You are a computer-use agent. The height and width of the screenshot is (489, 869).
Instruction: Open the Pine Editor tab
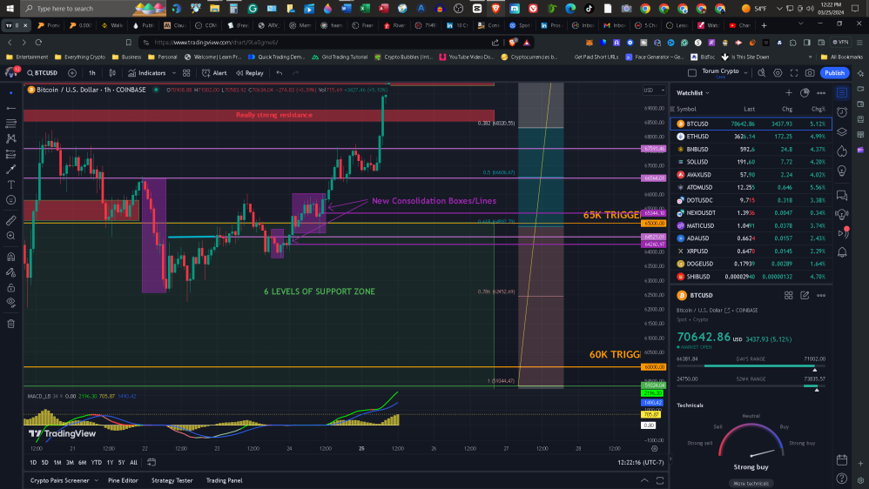click(123, 480)
